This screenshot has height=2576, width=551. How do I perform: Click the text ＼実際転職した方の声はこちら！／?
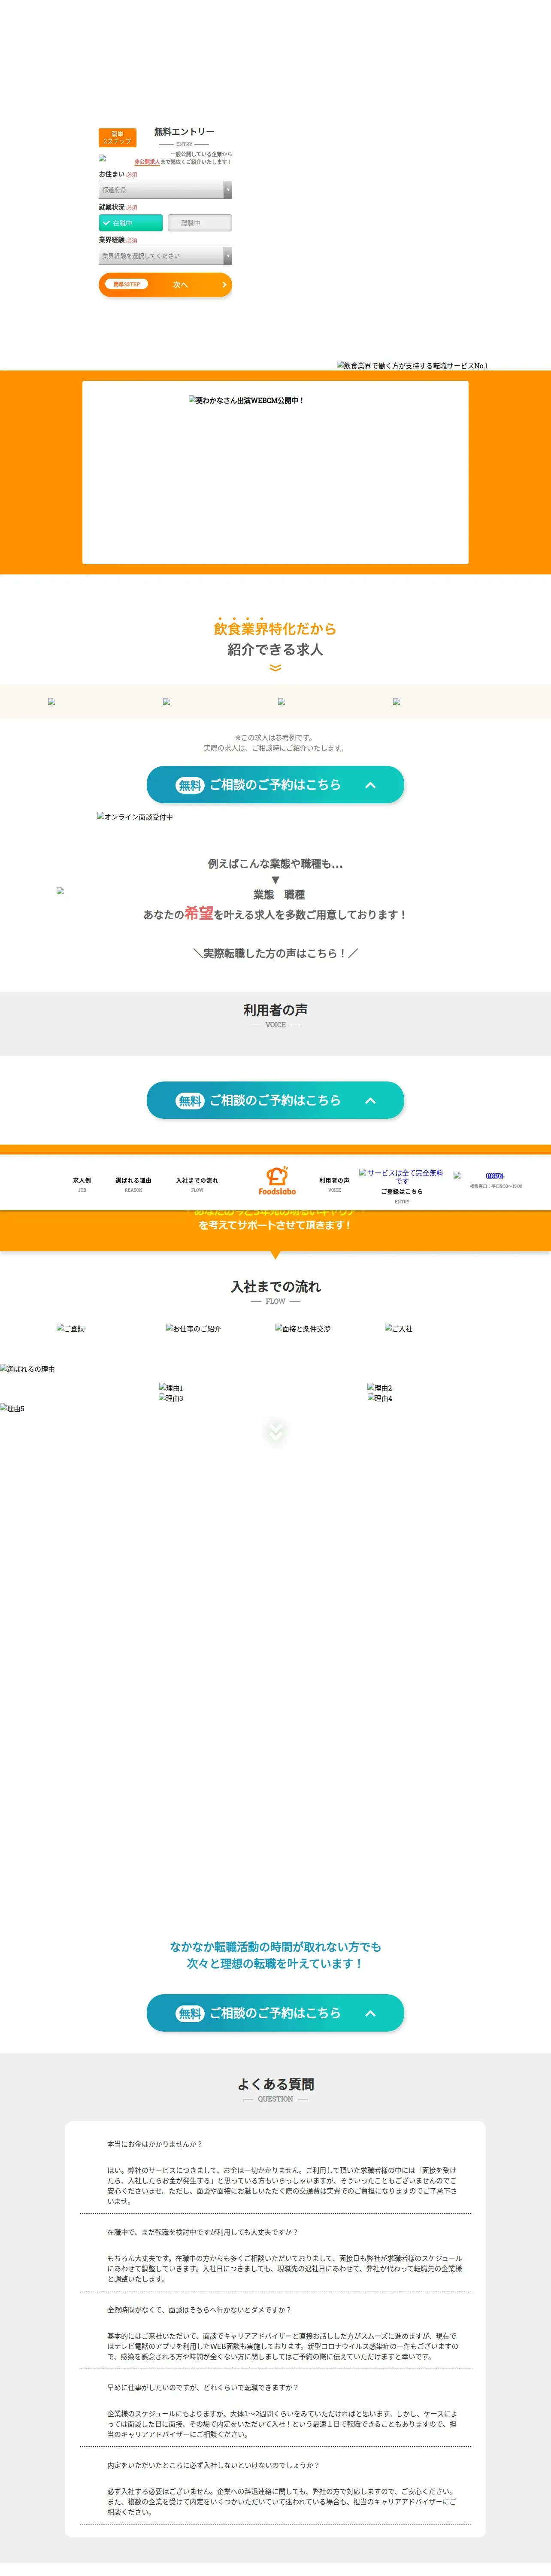coord(275,953)
